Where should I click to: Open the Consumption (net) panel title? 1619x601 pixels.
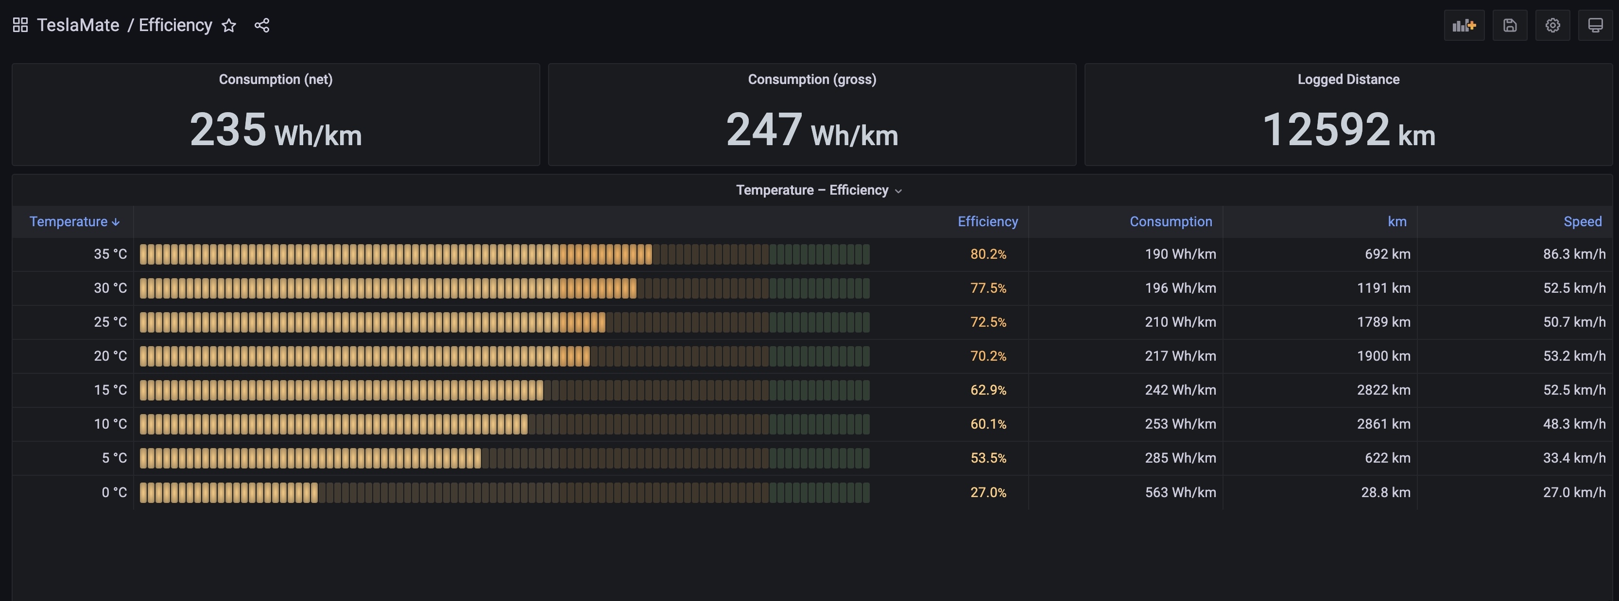pos(276,80)
